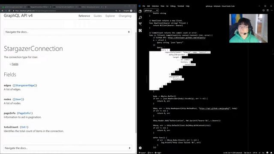Click the VS Code logo icon
Viewport: 274px width, 154px height.
click(140, 6)
